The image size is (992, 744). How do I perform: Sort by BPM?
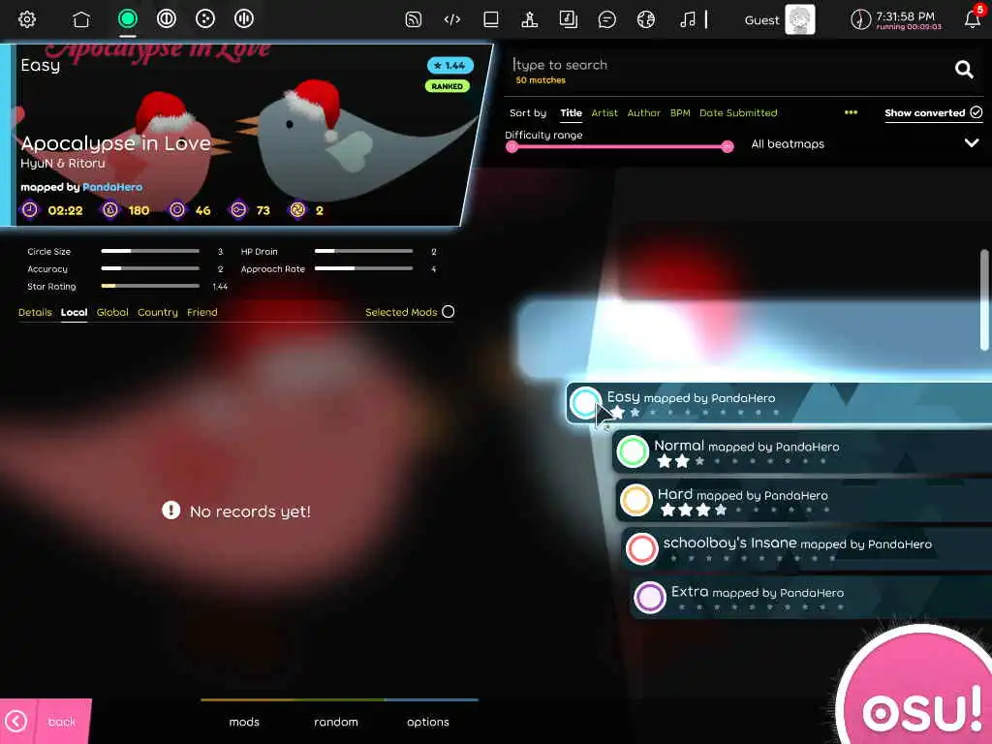click(x=680, y=112)
